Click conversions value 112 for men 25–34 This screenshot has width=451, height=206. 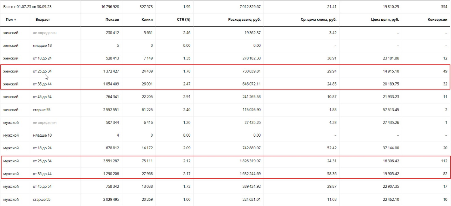(444, 161)
